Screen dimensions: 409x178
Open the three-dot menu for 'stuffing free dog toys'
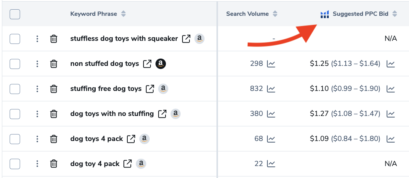[x=37, y=89]
